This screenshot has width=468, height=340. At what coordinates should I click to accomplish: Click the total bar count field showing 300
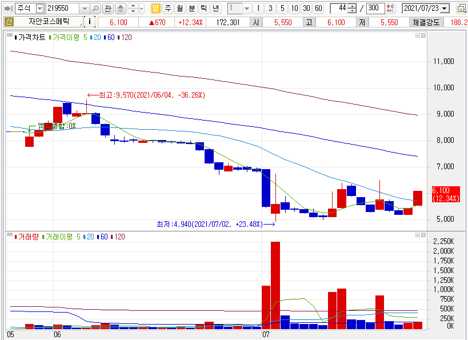[x=375, y=9]
